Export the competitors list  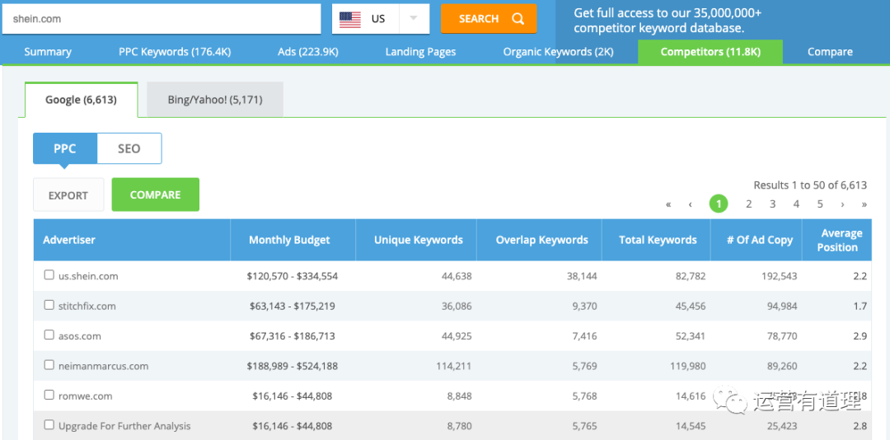tap(68, 195)
